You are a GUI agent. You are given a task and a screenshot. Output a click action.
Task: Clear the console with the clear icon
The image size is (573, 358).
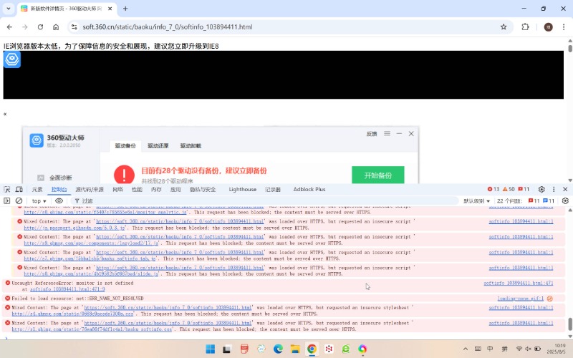[x=19, y=201]
